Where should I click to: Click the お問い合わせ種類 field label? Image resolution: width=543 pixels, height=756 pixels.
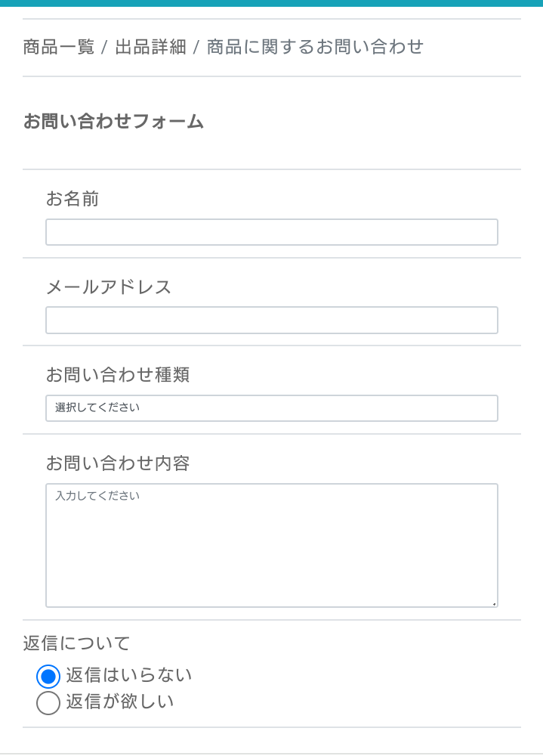117,375
